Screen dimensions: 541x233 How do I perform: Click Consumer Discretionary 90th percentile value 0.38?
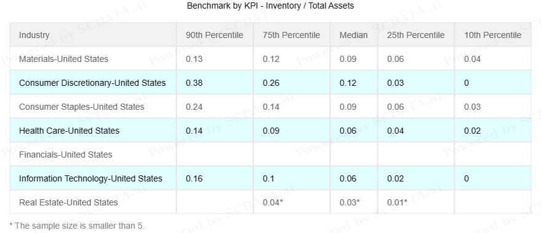[194, 83]
